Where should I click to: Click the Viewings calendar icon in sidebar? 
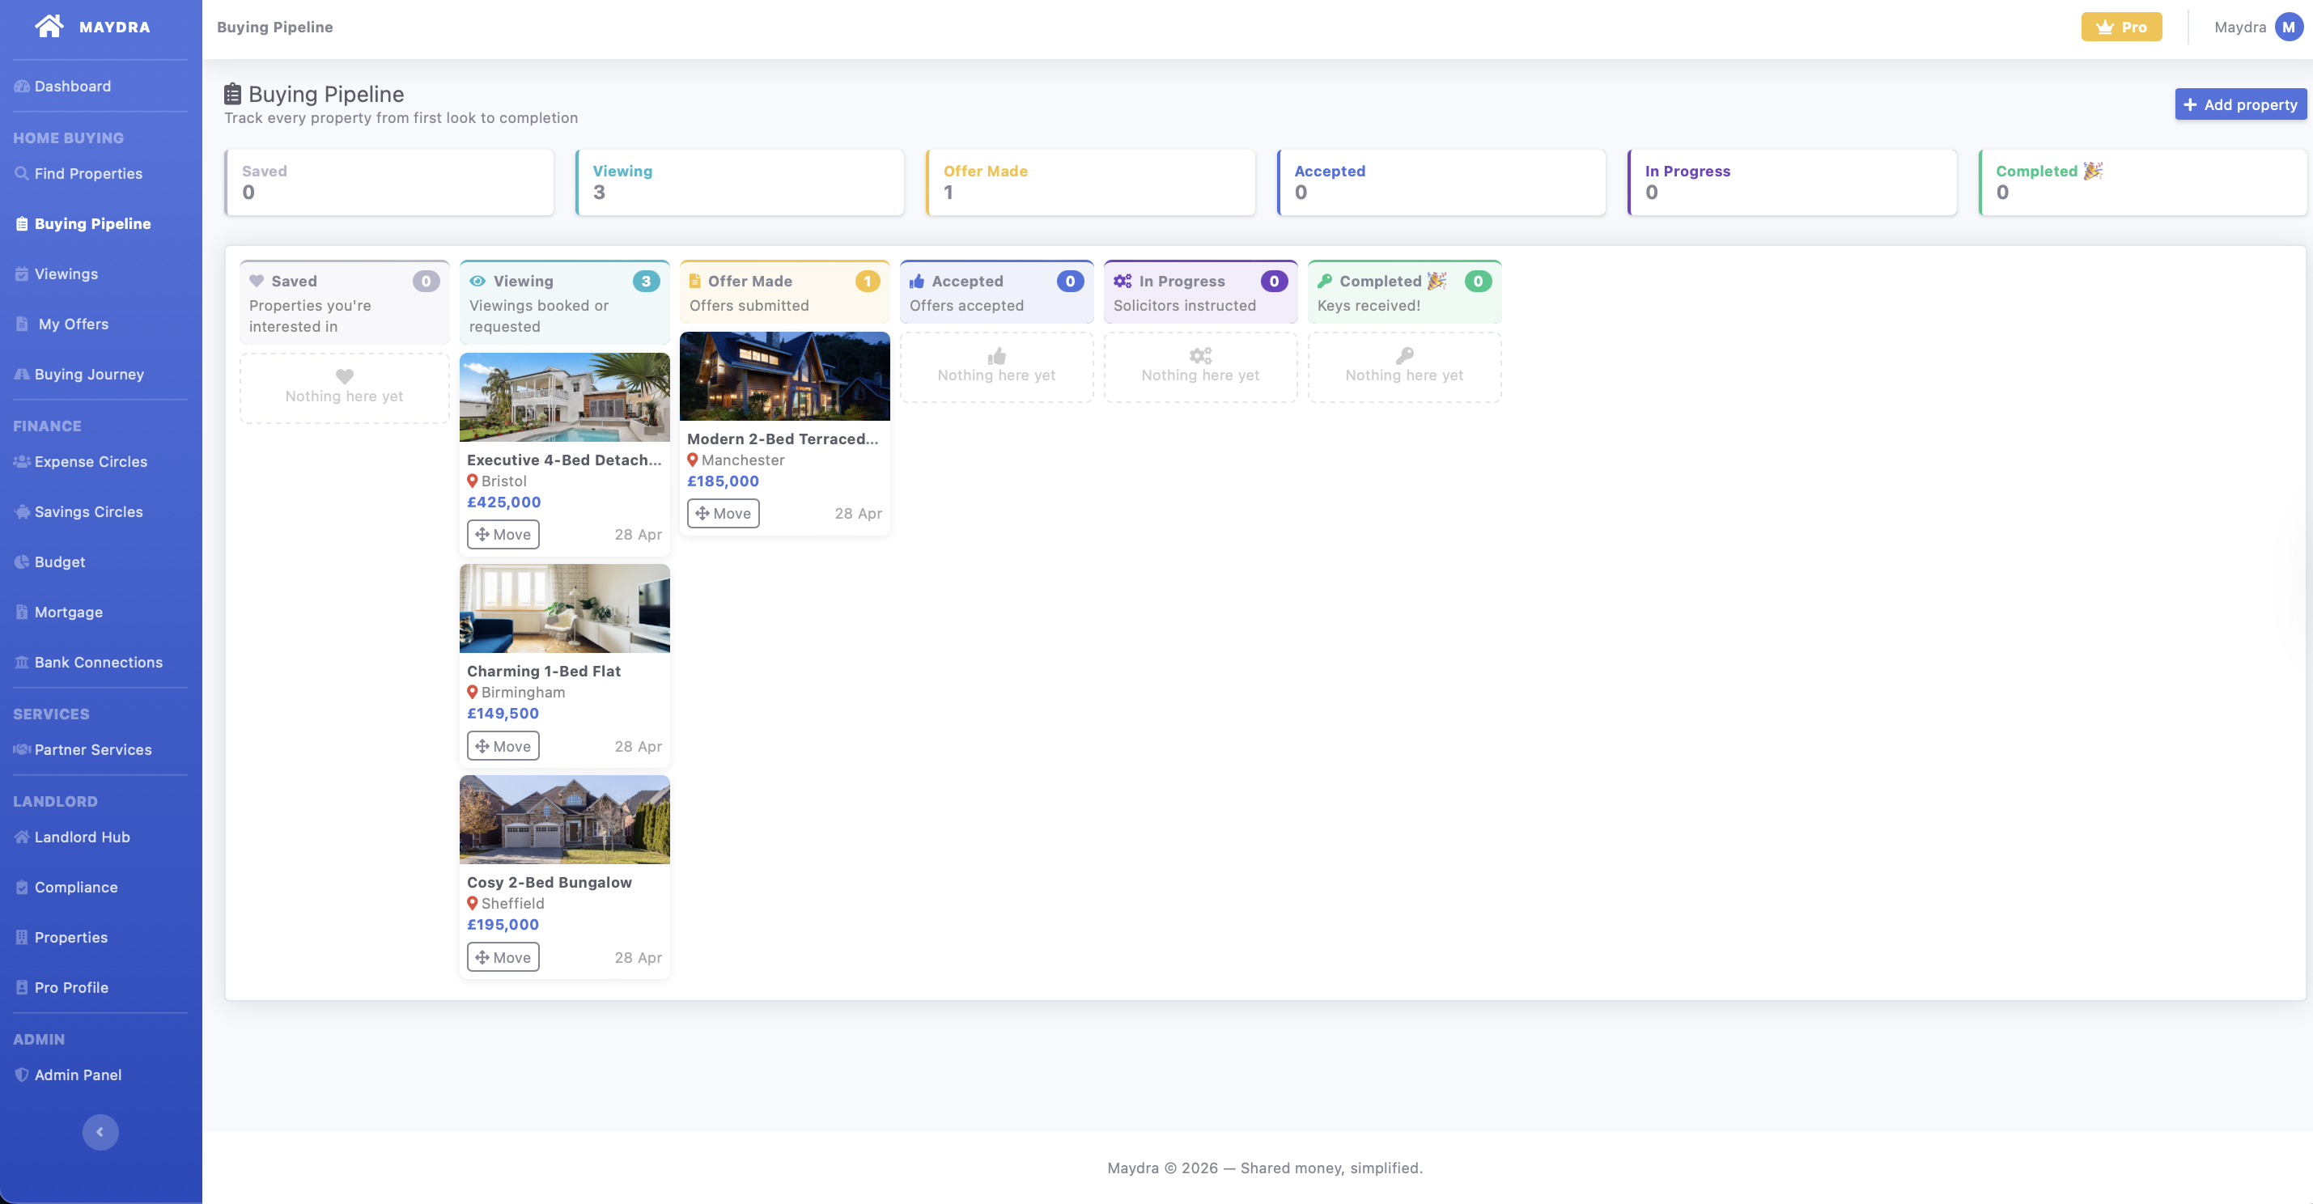22,273
